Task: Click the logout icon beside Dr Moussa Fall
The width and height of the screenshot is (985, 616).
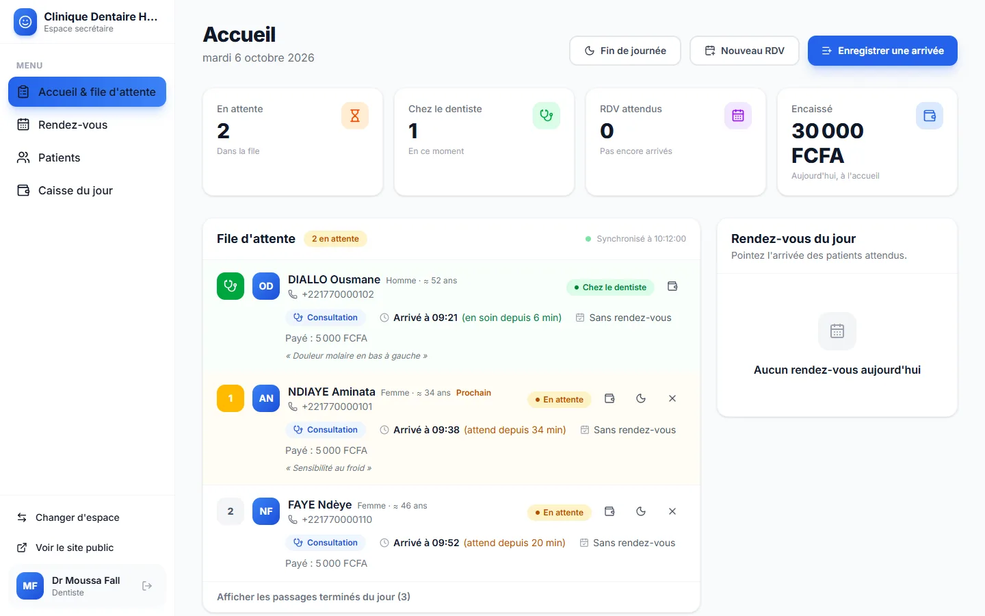Action: (147, 586)
